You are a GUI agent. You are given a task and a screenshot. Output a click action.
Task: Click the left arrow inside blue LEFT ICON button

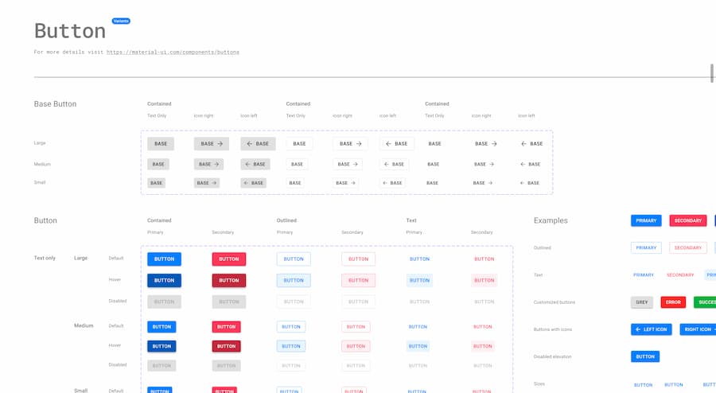click(638, 329)
